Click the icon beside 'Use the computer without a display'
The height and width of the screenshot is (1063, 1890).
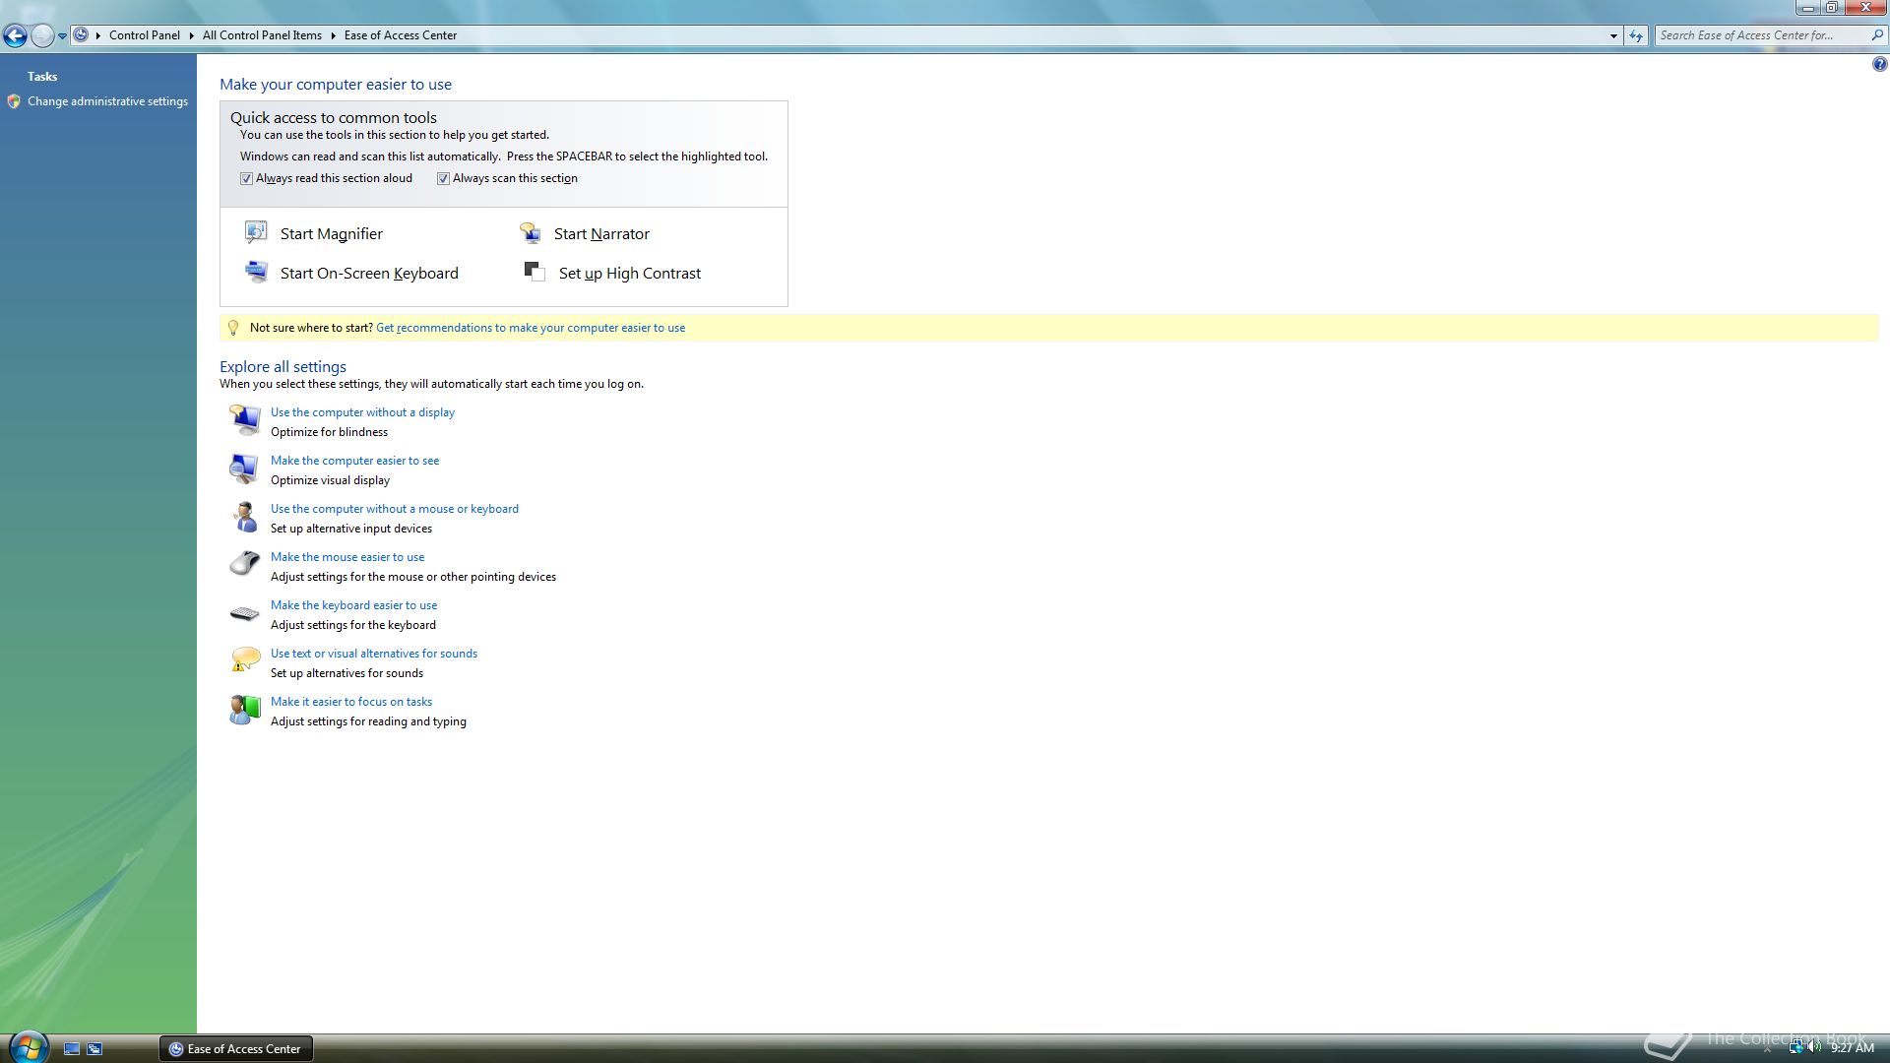(x=244, y=420)
